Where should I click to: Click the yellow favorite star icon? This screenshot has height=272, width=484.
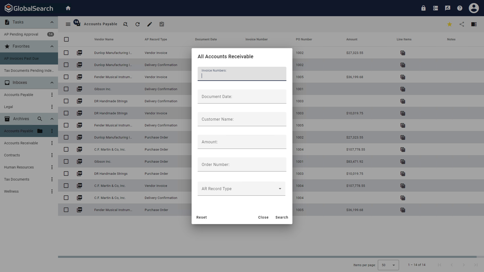tap(449, 24)
